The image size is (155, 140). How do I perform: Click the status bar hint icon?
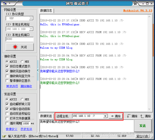4,136
